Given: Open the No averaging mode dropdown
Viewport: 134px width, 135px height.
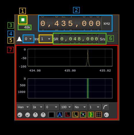Looking at the screenshot, I should [x=81, y=107].
